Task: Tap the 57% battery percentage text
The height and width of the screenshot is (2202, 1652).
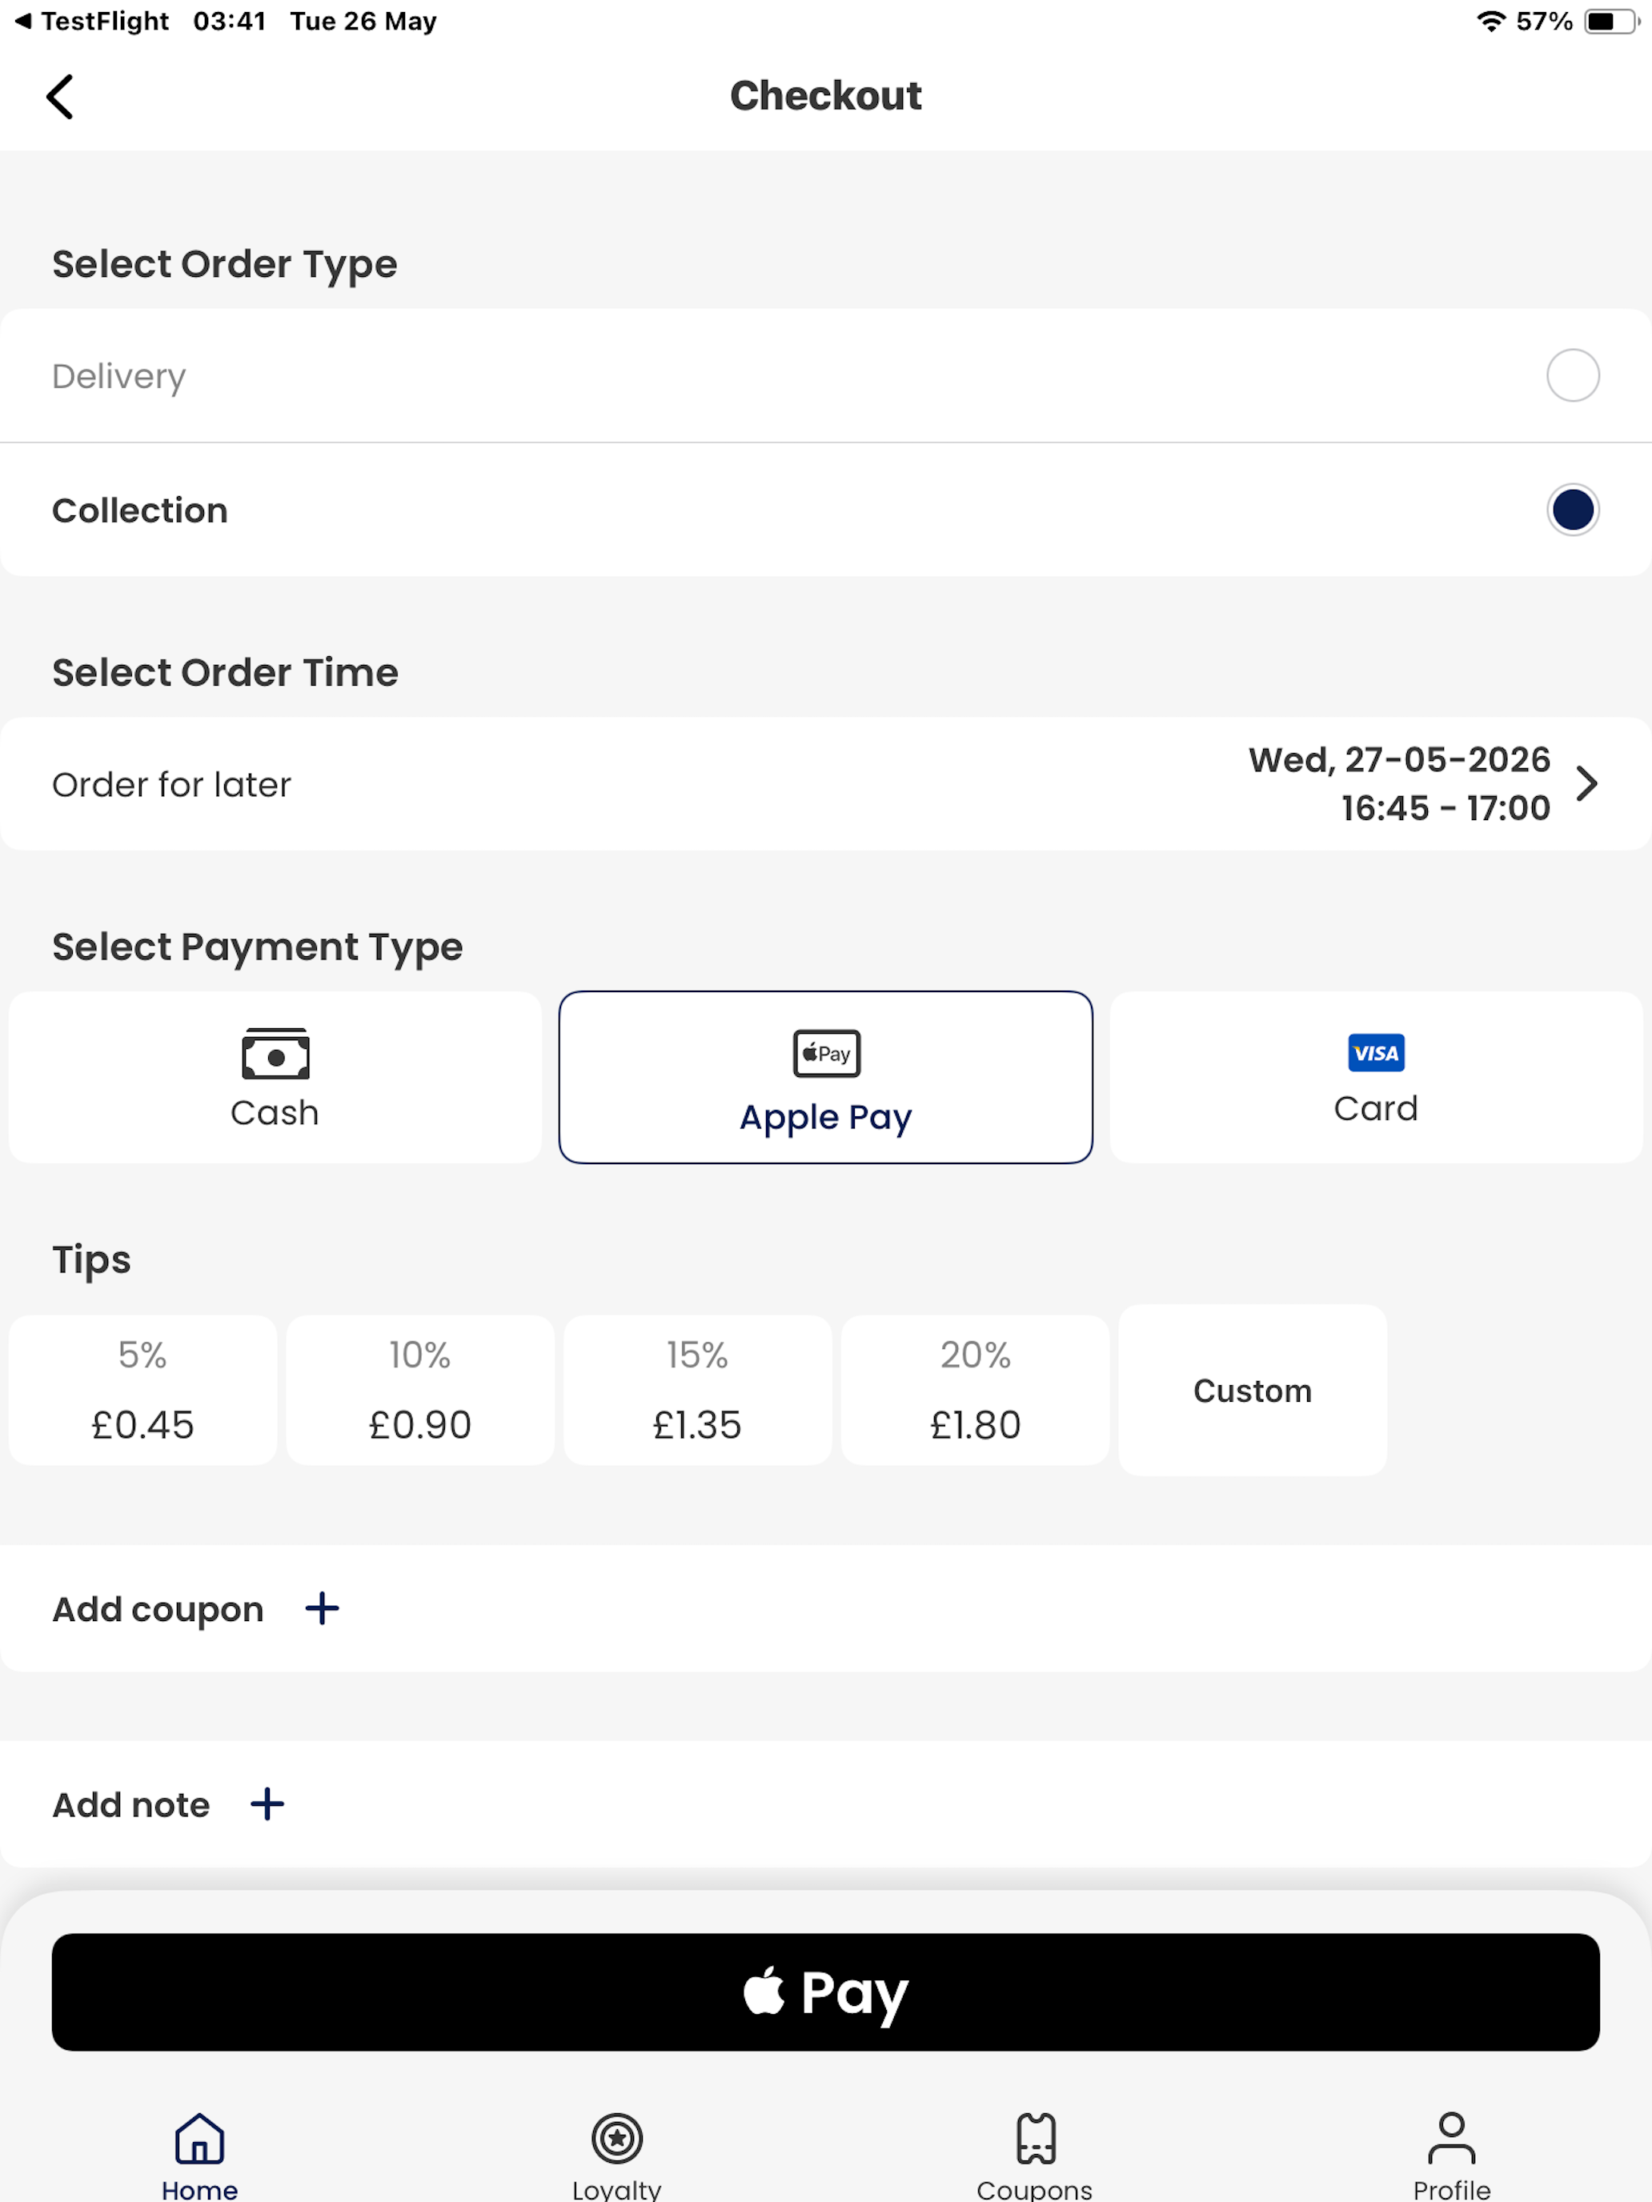Action: pos(1543,21)
